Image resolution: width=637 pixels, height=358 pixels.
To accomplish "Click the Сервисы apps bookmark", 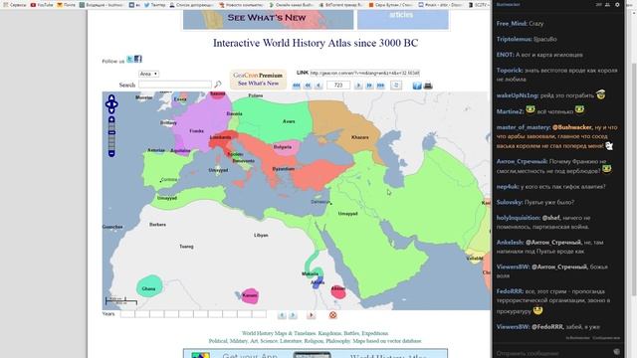I will (15, 5).
